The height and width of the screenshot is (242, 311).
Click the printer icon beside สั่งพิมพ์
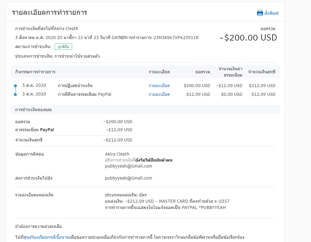(x=260, y=13)
